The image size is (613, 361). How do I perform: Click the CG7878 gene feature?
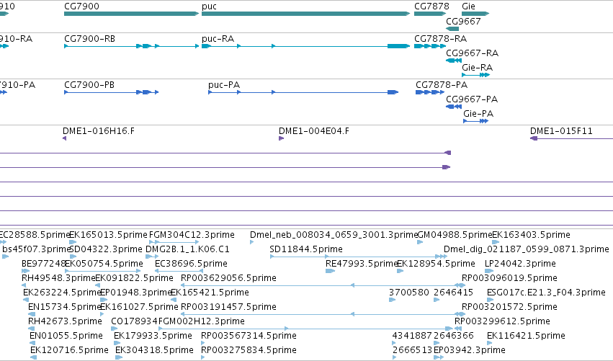pyautogui.click(x=430, y=14)
